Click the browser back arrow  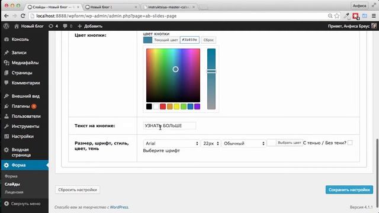7,16
